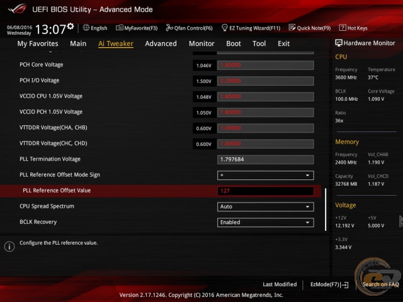Open the Monitor tab

click(201, 43)
